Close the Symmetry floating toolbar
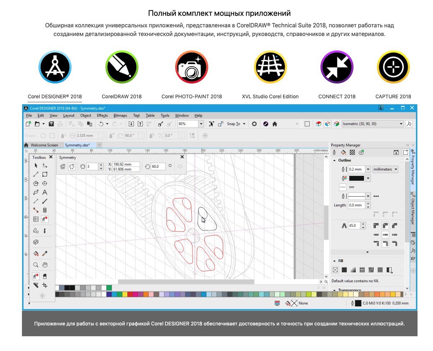433x351 pixels. [182, 157]
